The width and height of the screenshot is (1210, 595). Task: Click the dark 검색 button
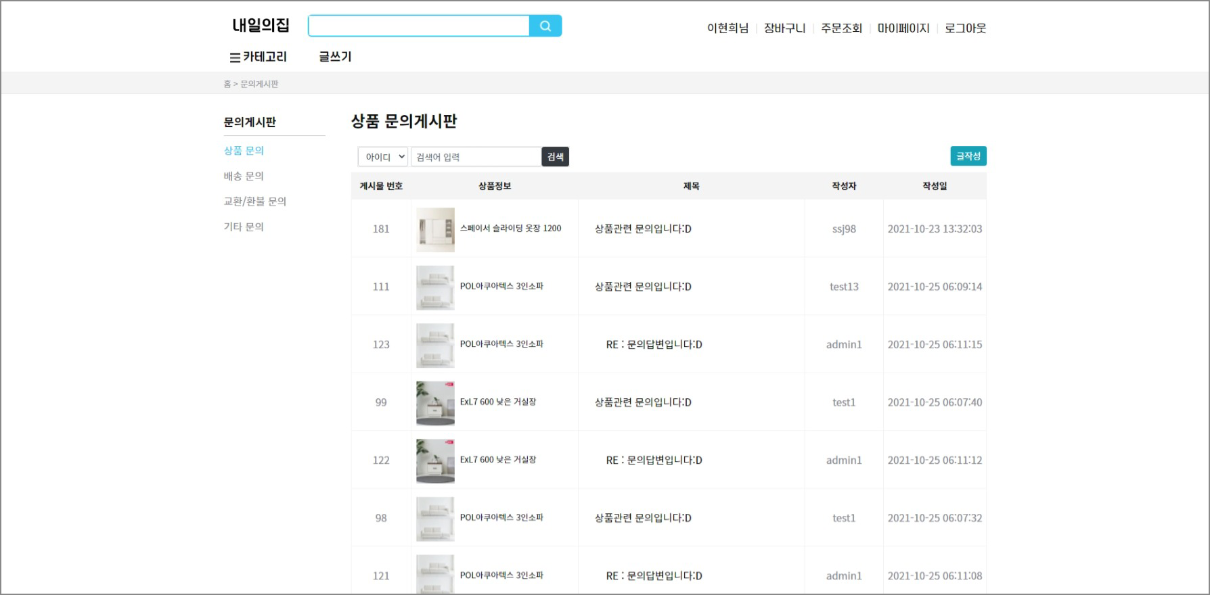point(556,157)
